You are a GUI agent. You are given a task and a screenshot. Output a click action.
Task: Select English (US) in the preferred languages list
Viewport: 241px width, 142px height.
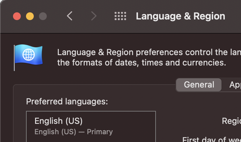point(58,121)
